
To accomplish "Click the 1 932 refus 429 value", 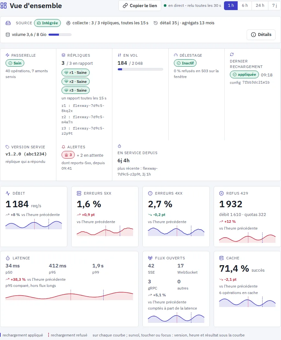I will point(231,204).
